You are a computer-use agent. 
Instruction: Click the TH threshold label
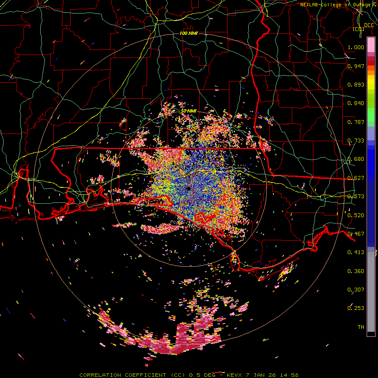point(361,327)
